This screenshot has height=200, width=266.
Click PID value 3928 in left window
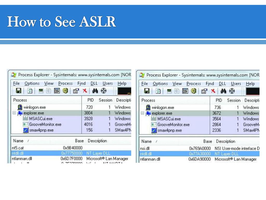(88, 118)
